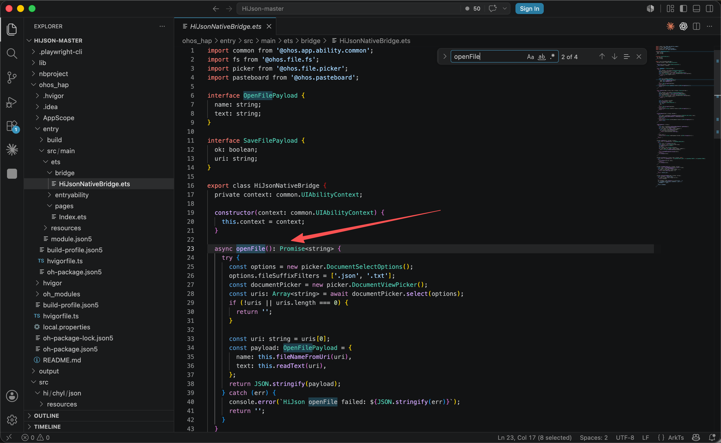Open the Extensions view with badge
The image size is (721, 443).
[x=12, y=126]
